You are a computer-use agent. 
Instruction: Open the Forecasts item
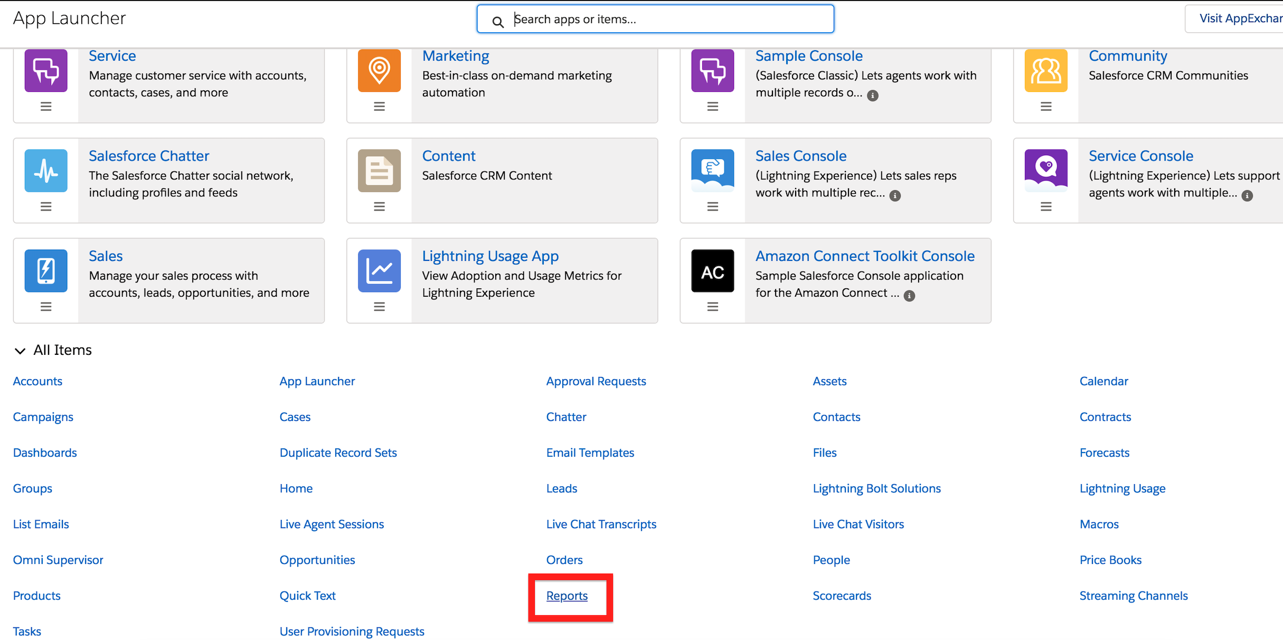pyautogui.click(x=1104, y=453)
